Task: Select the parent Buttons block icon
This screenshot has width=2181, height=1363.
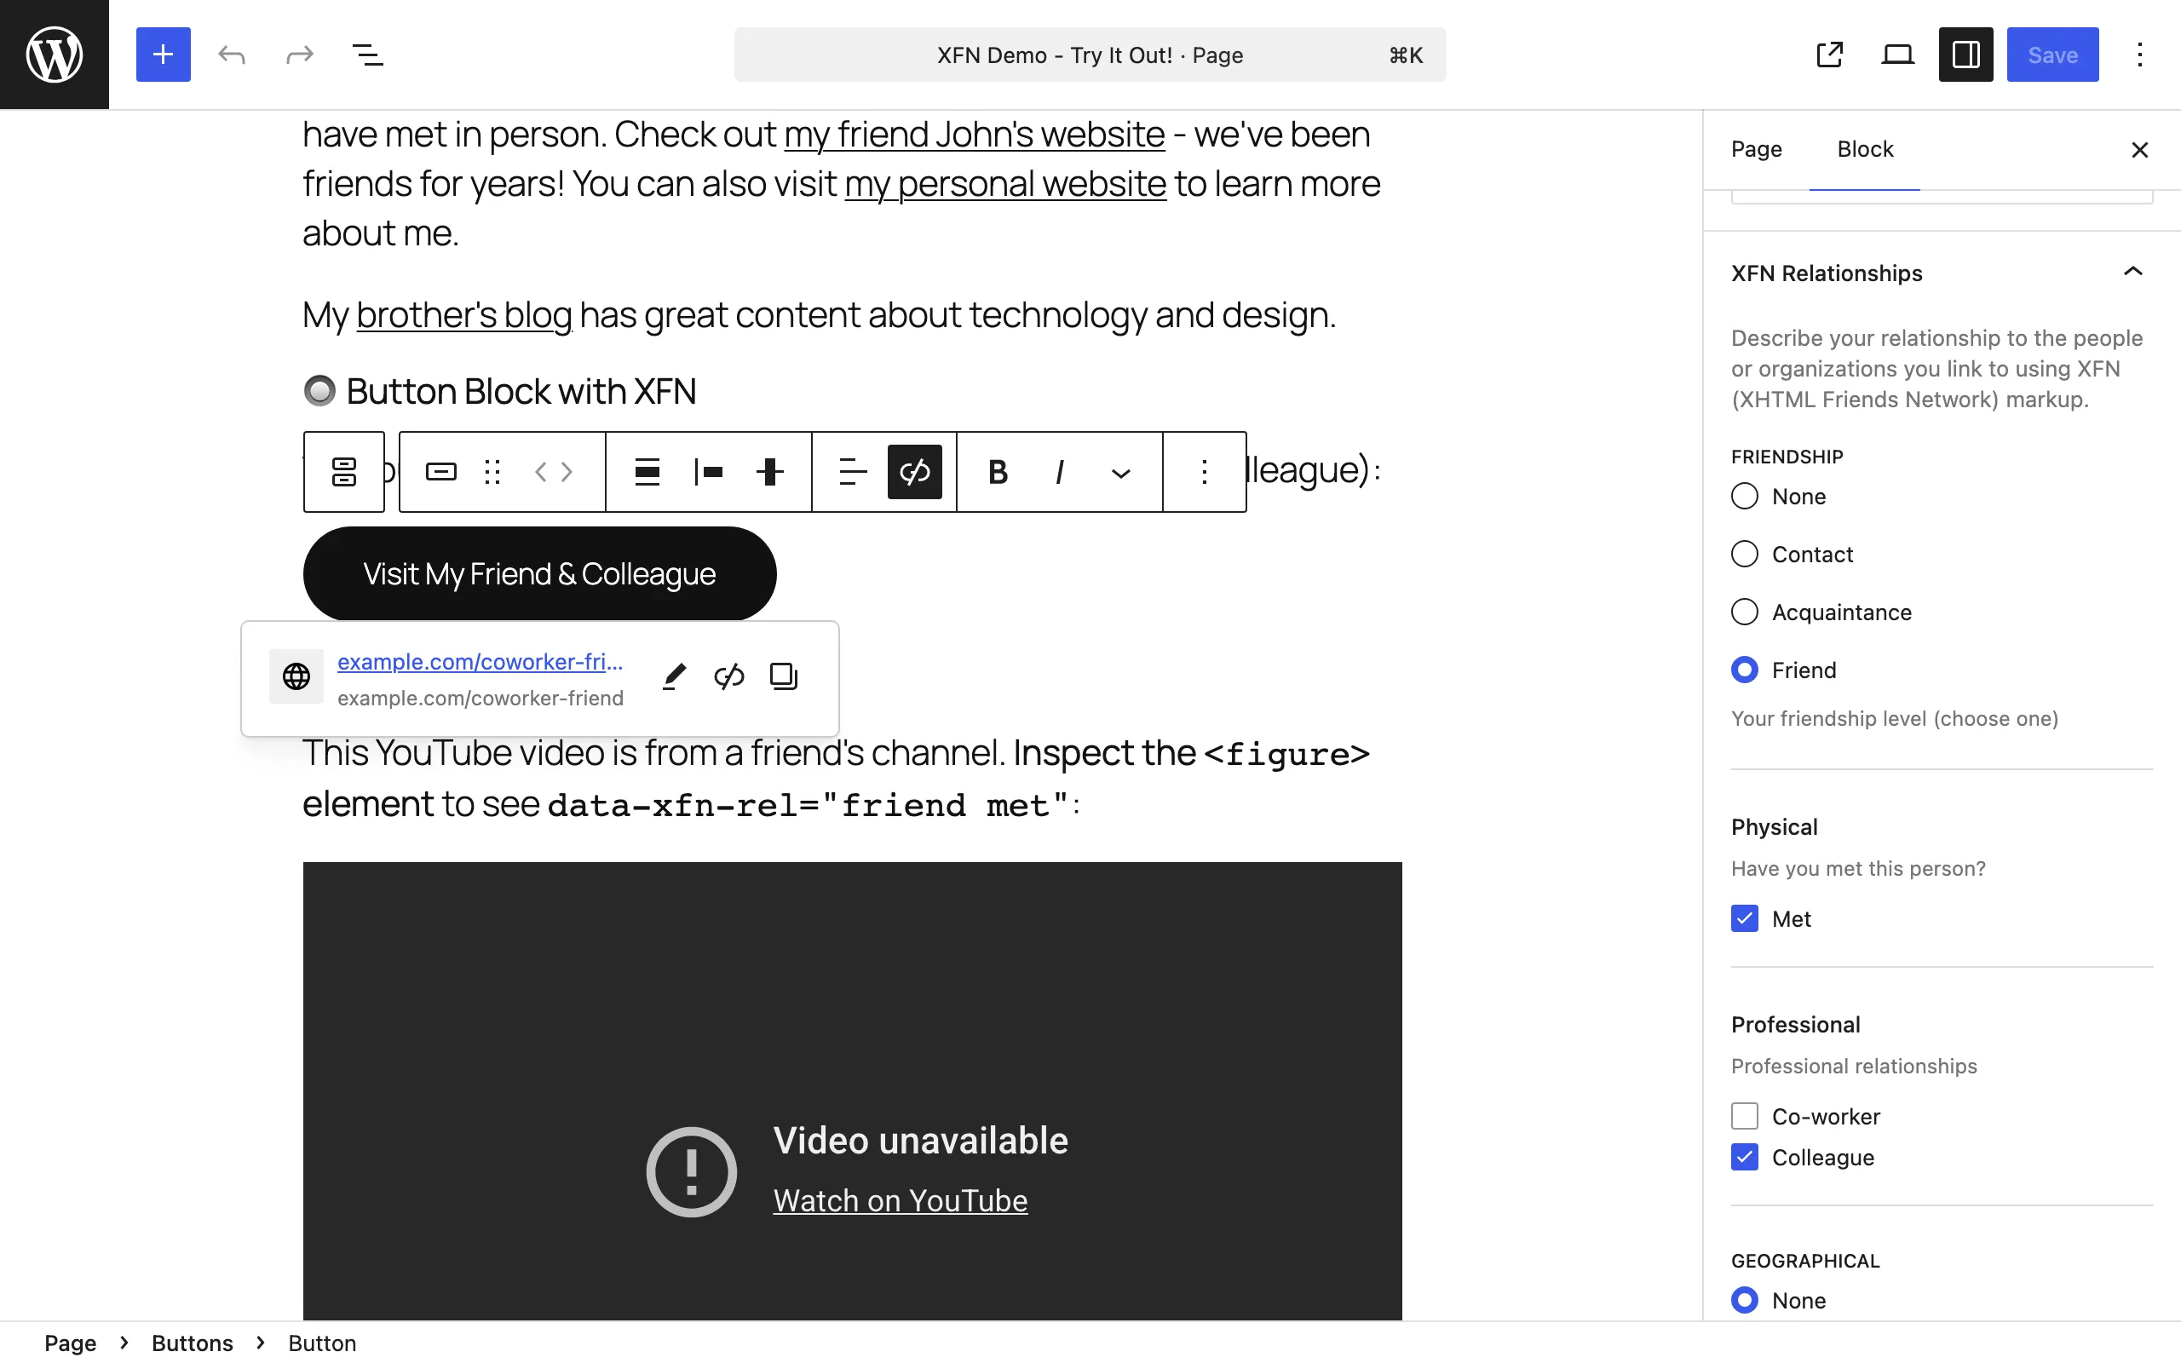Action: tap(344, 471)
